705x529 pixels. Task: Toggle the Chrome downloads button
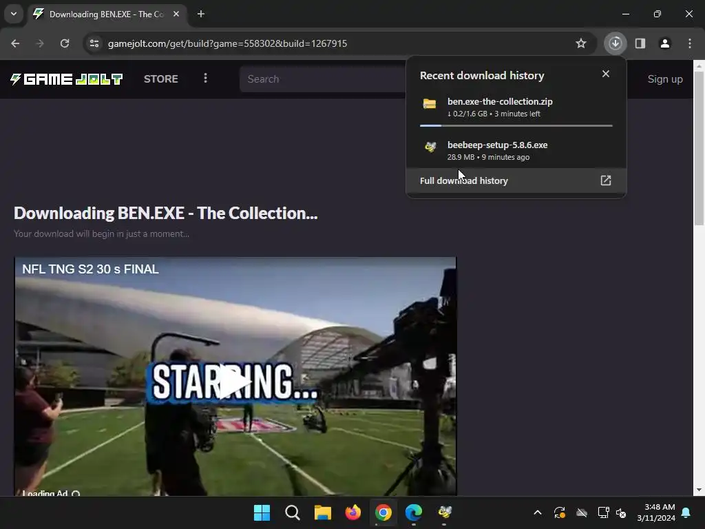pyautogui.click(x=615, y=43)
